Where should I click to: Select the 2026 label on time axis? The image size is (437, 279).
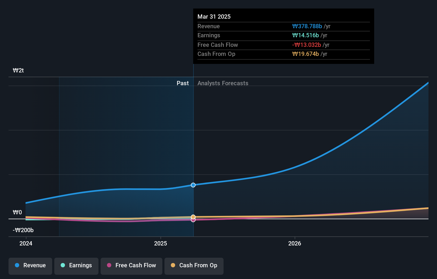(295, 243)
